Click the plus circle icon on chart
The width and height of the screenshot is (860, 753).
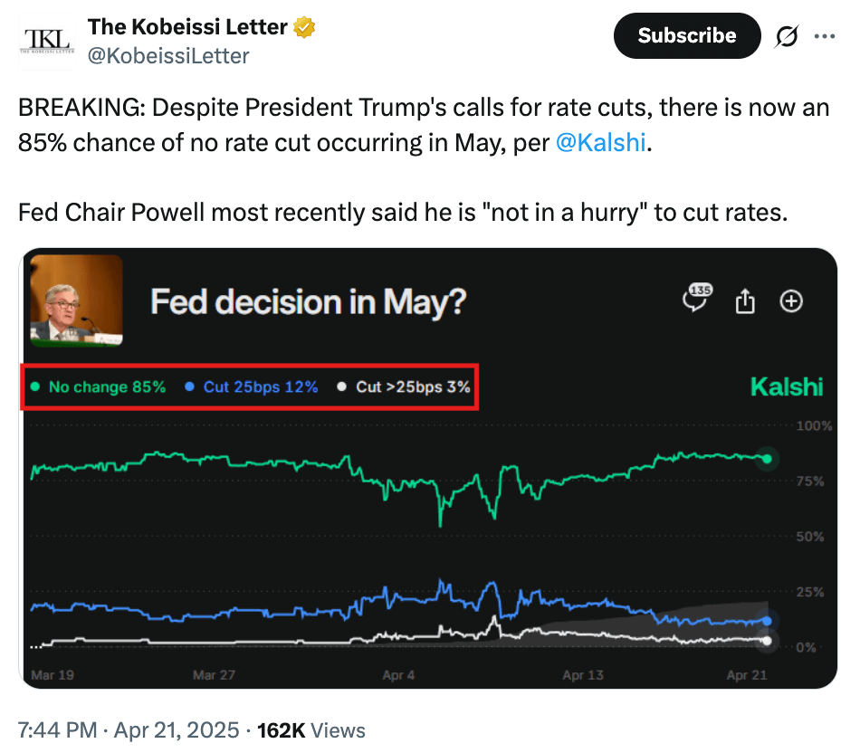click(791, 301)
